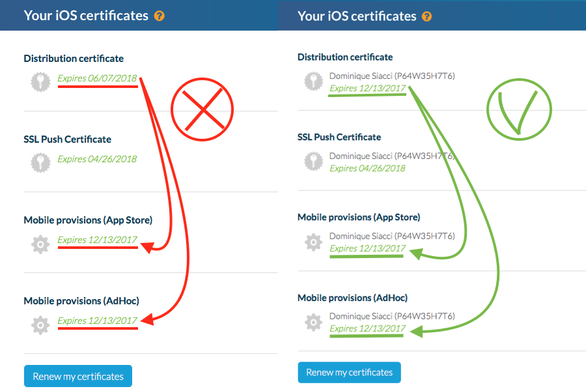586x391 pixels.
Task: Click the left SSL Push Certificate seal icon
Action: coord(40,162)
